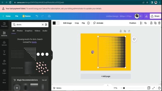Go back to Home
Viewport: 162px width, 91px height.
pyautogui.click(x=7, y=16)
